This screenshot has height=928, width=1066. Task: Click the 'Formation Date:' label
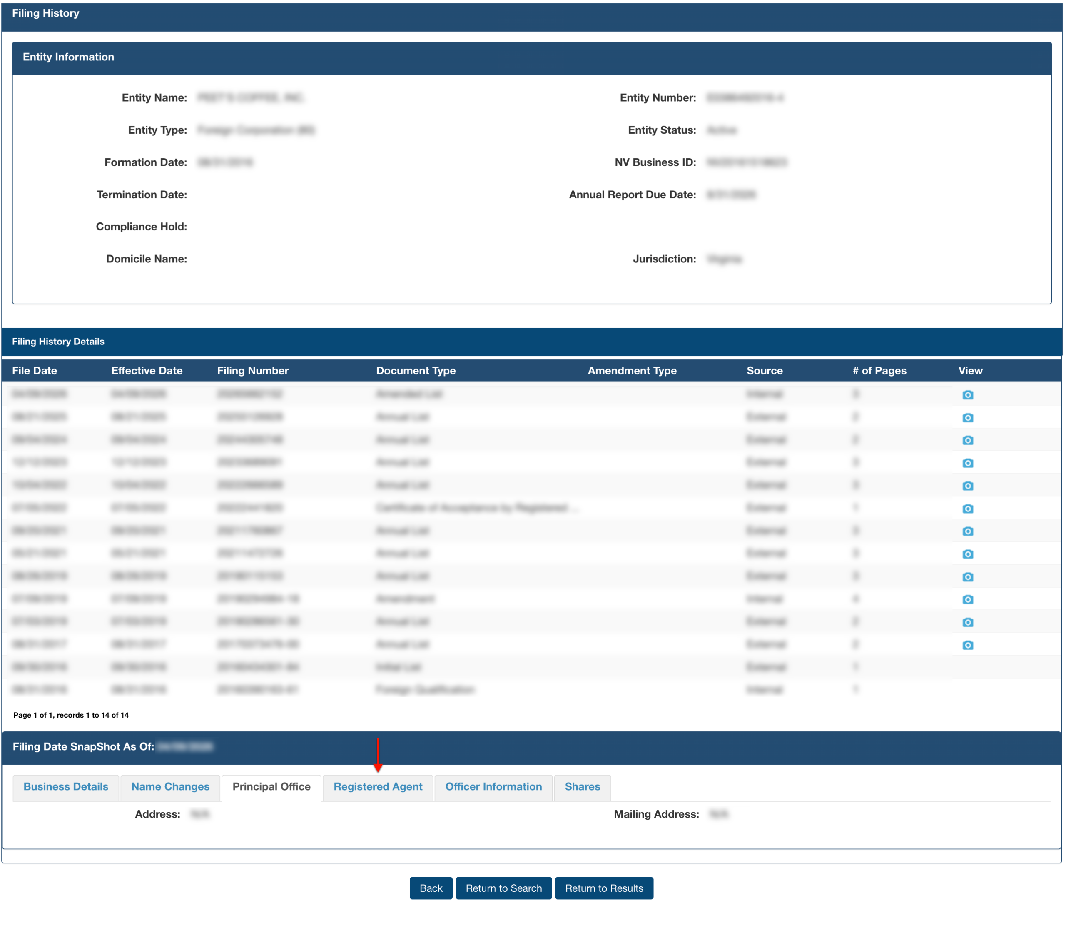click(x=145, y=162)
